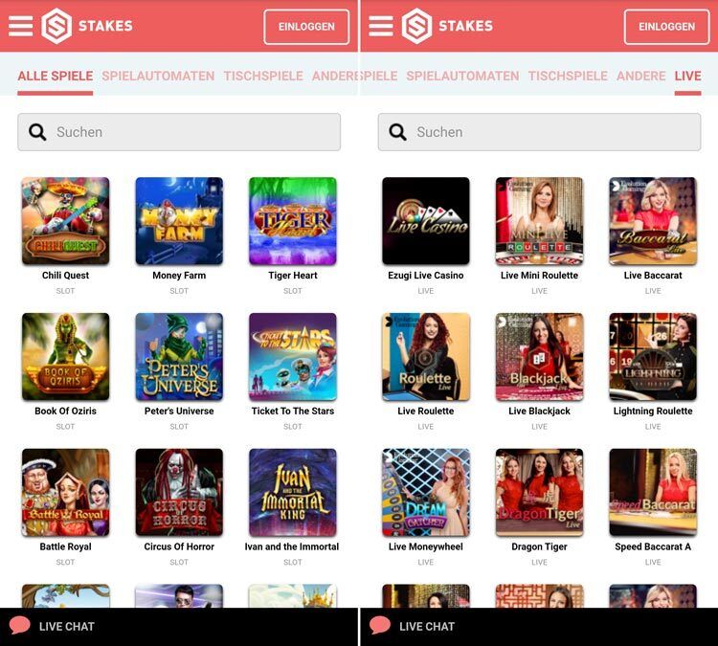This screenshot has width=718, height=646.
Task: Open the Circus Of Horror game
Action: 179,493
